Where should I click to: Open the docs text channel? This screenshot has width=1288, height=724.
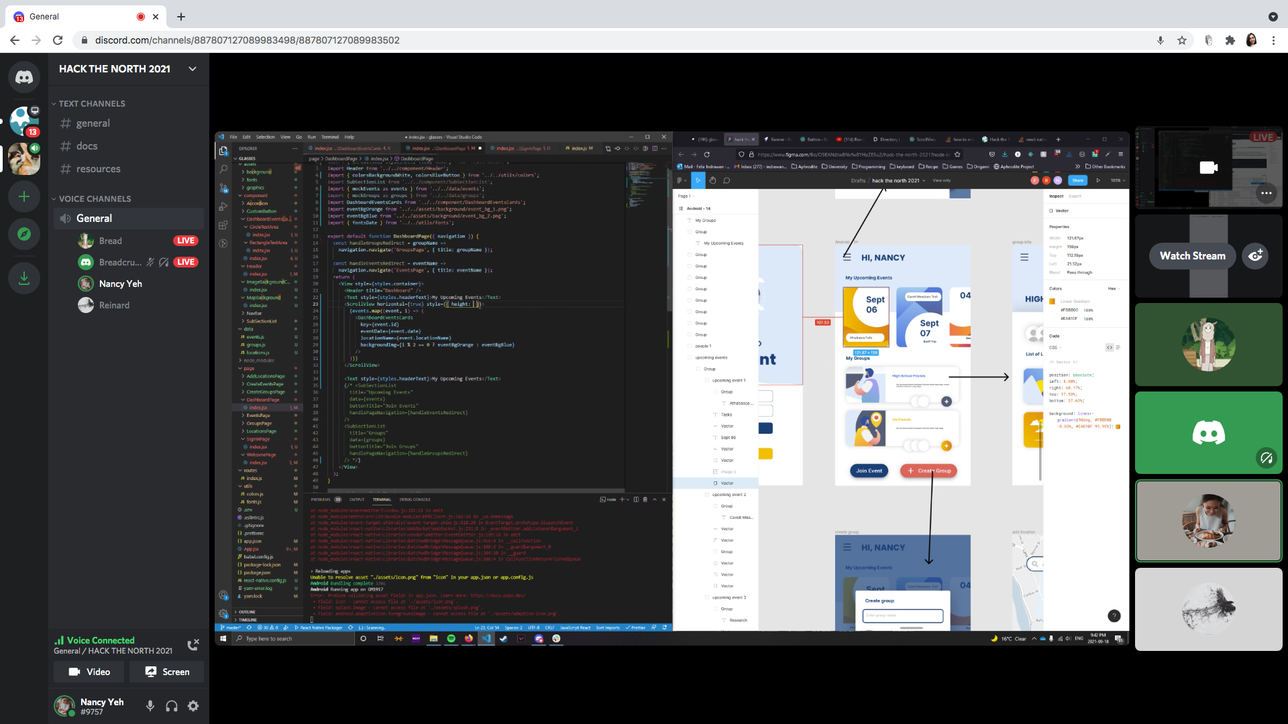[x=87, y=146]
